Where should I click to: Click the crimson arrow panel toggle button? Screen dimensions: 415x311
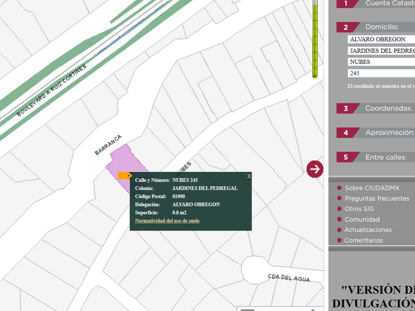315,169
